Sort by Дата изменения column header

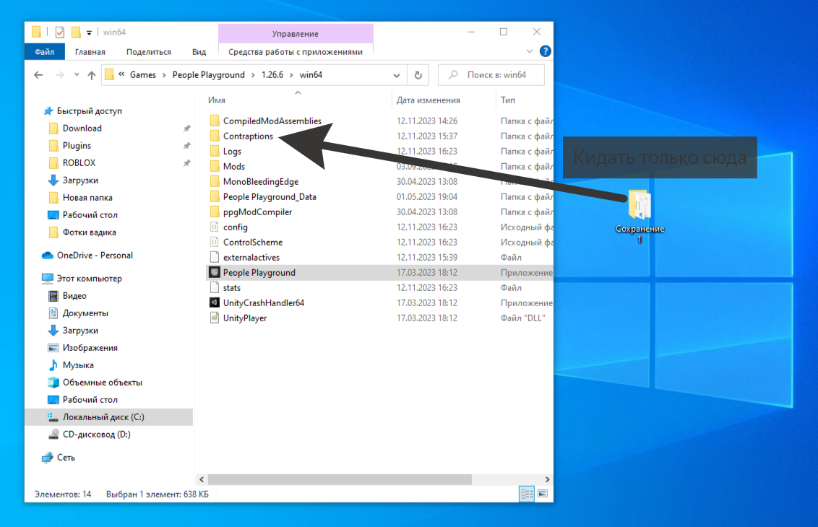429,100
